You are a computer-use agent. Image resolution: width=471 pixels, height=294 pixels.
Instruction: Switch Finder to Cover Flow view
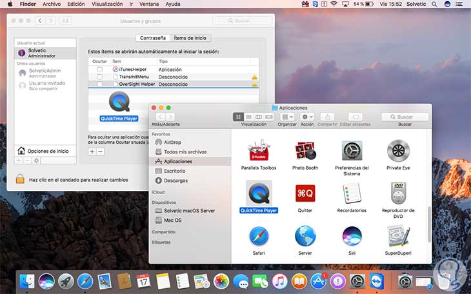(268, 117)
